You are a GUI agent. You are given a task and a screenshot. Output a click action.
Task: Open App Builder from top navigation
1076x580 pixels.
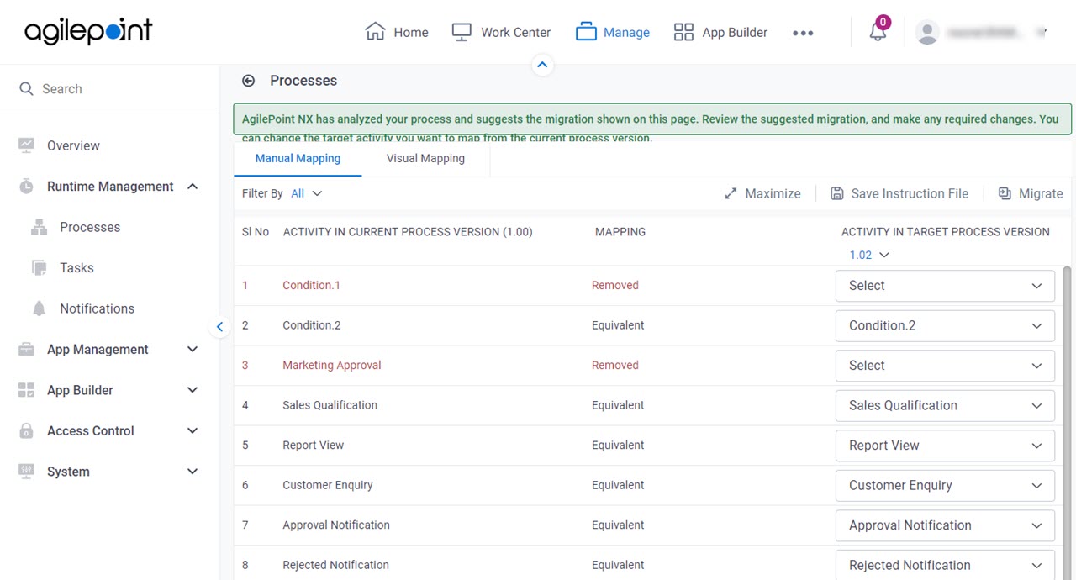pos(721,32)
